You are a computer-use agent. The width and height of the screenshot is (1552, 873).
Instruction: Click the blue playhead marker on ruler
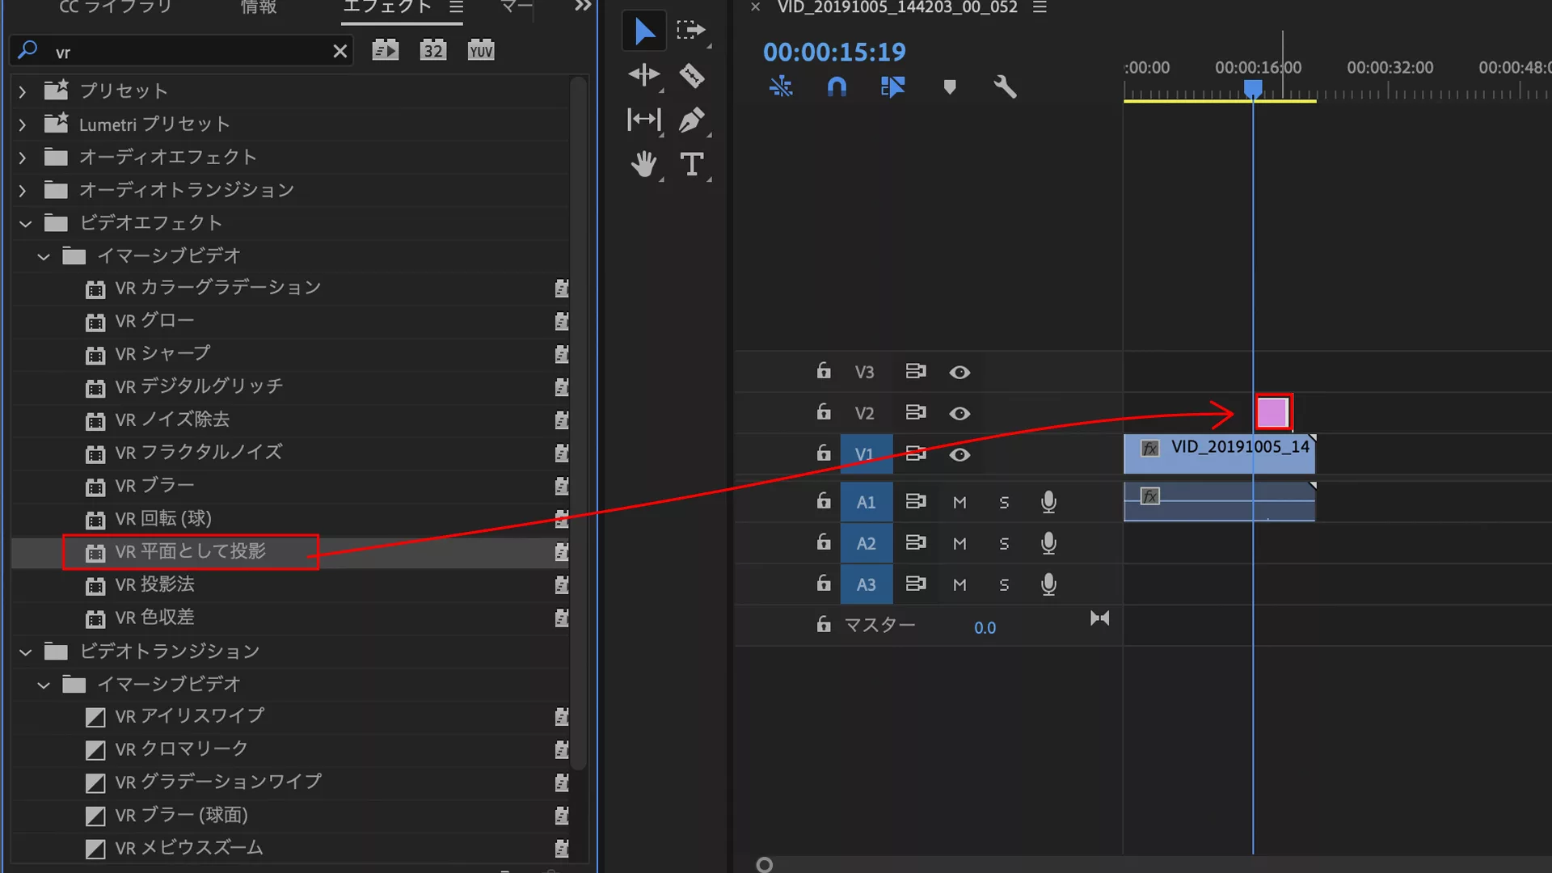[x=1253, y=87]
